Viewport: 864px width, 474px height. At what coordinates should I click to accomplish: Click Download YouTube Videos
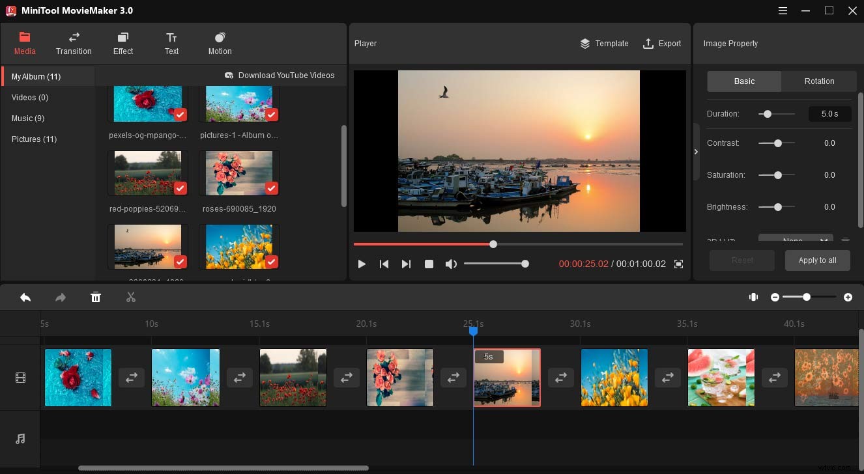click(280, 75)
